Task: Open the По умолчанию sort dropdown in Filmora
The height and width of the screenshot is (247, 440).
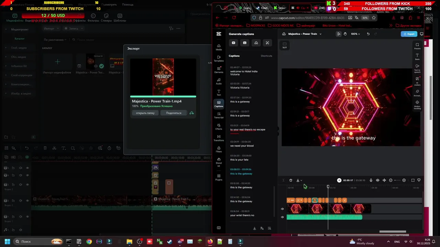Action: [55, 40]
